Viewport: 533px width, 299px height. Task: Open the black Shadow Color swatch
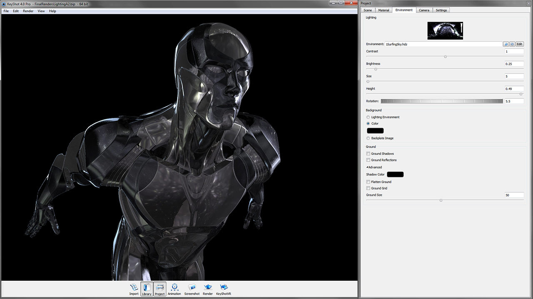click(x=395, y=174)
